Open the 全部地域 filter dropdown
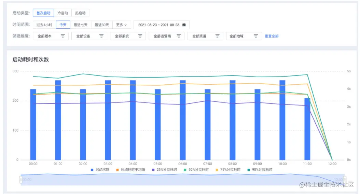The width and height of the screenshot is (360, 194). tap(244, 36)
